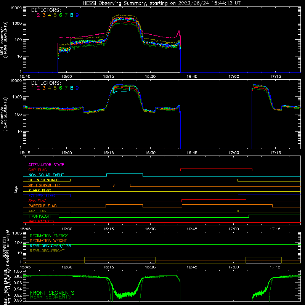This screenshot has width=305, height=305.
Task: Click the ECLIPSE_FLAG label
Action: click(42, 196)
